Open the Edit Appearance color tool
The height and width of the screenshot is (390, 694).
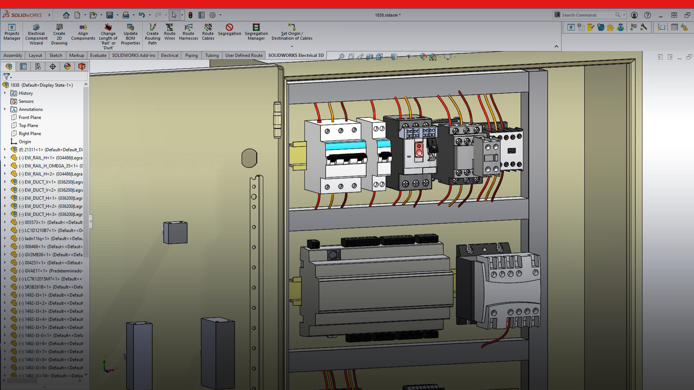pos(424,57)
